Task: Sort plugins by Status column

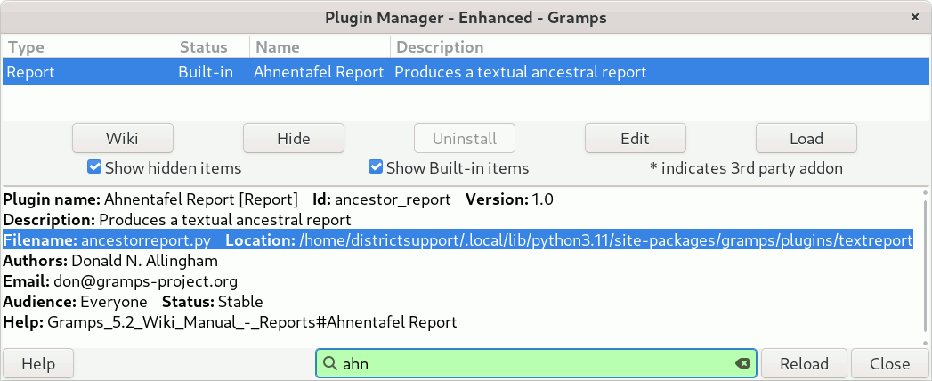Action: coord(212,47)
